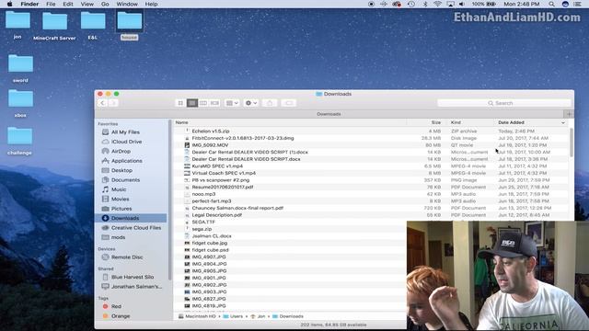
Task: Toggle Date Added sort direction arrow
Action: point(562,122)
